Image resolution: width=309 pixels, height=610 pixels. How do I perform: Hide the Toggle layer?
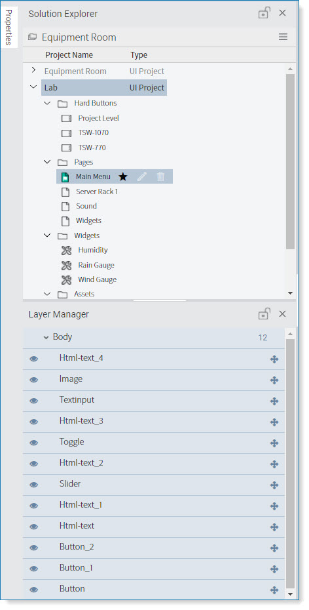tap(34, 443)
